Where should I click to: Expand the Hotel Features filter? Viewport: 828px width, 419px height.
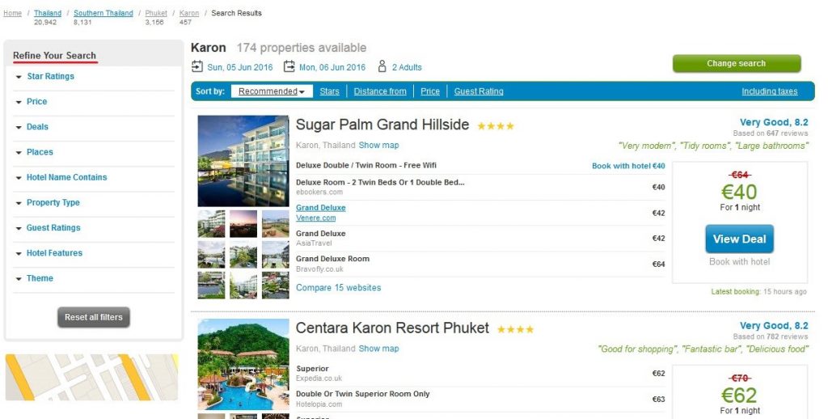pos(54,253)
